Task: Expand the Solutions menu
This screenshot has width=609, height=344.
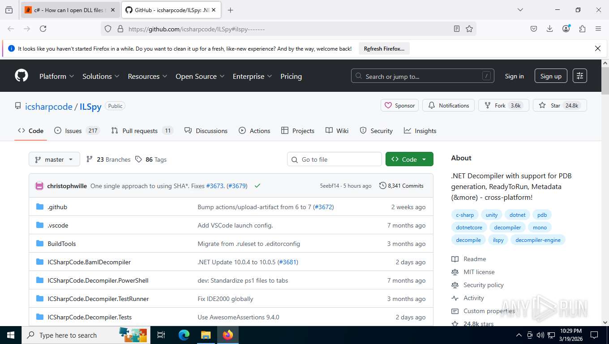Action: click(x=101, y=76)
